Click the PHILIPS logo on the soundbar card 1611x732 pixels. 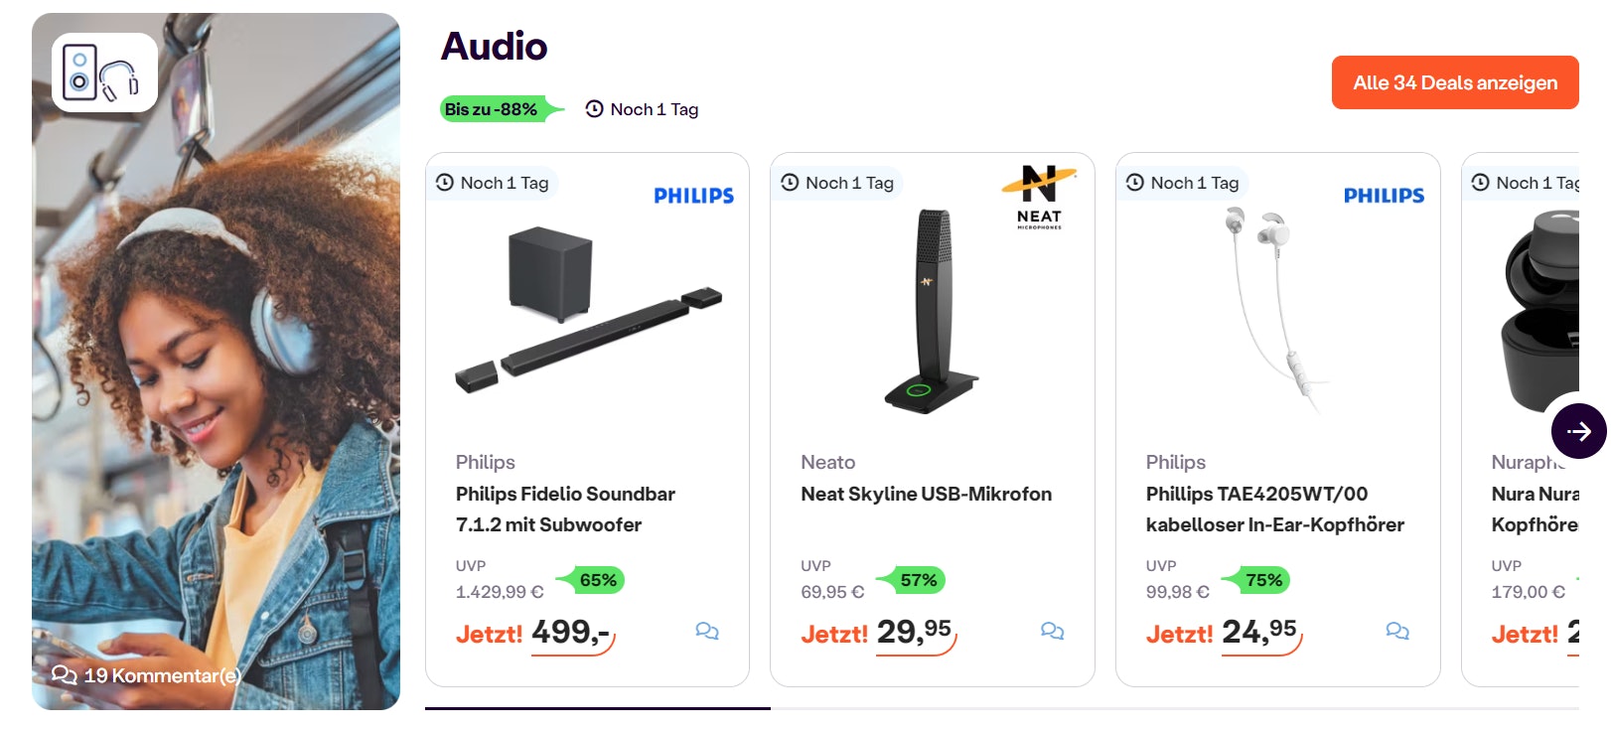click(x=692, y=195)
